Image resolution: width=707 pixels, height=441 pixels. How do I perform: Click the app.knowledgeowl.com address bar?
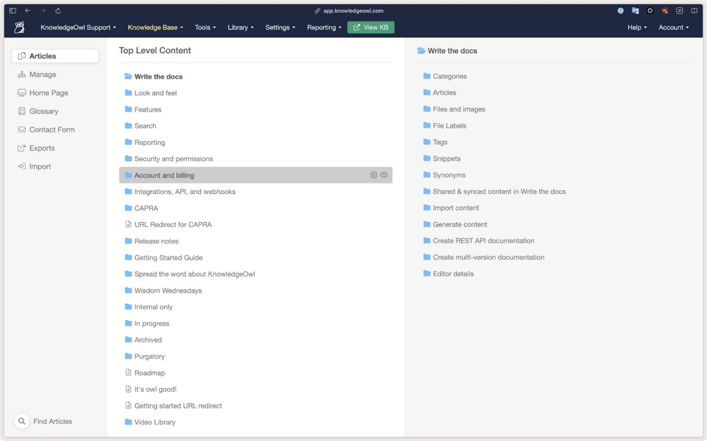coord(353,11)
